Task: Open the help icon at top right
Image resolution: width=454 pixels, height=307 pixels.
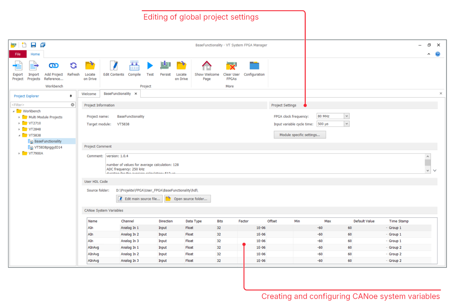Action: point(438,54)
